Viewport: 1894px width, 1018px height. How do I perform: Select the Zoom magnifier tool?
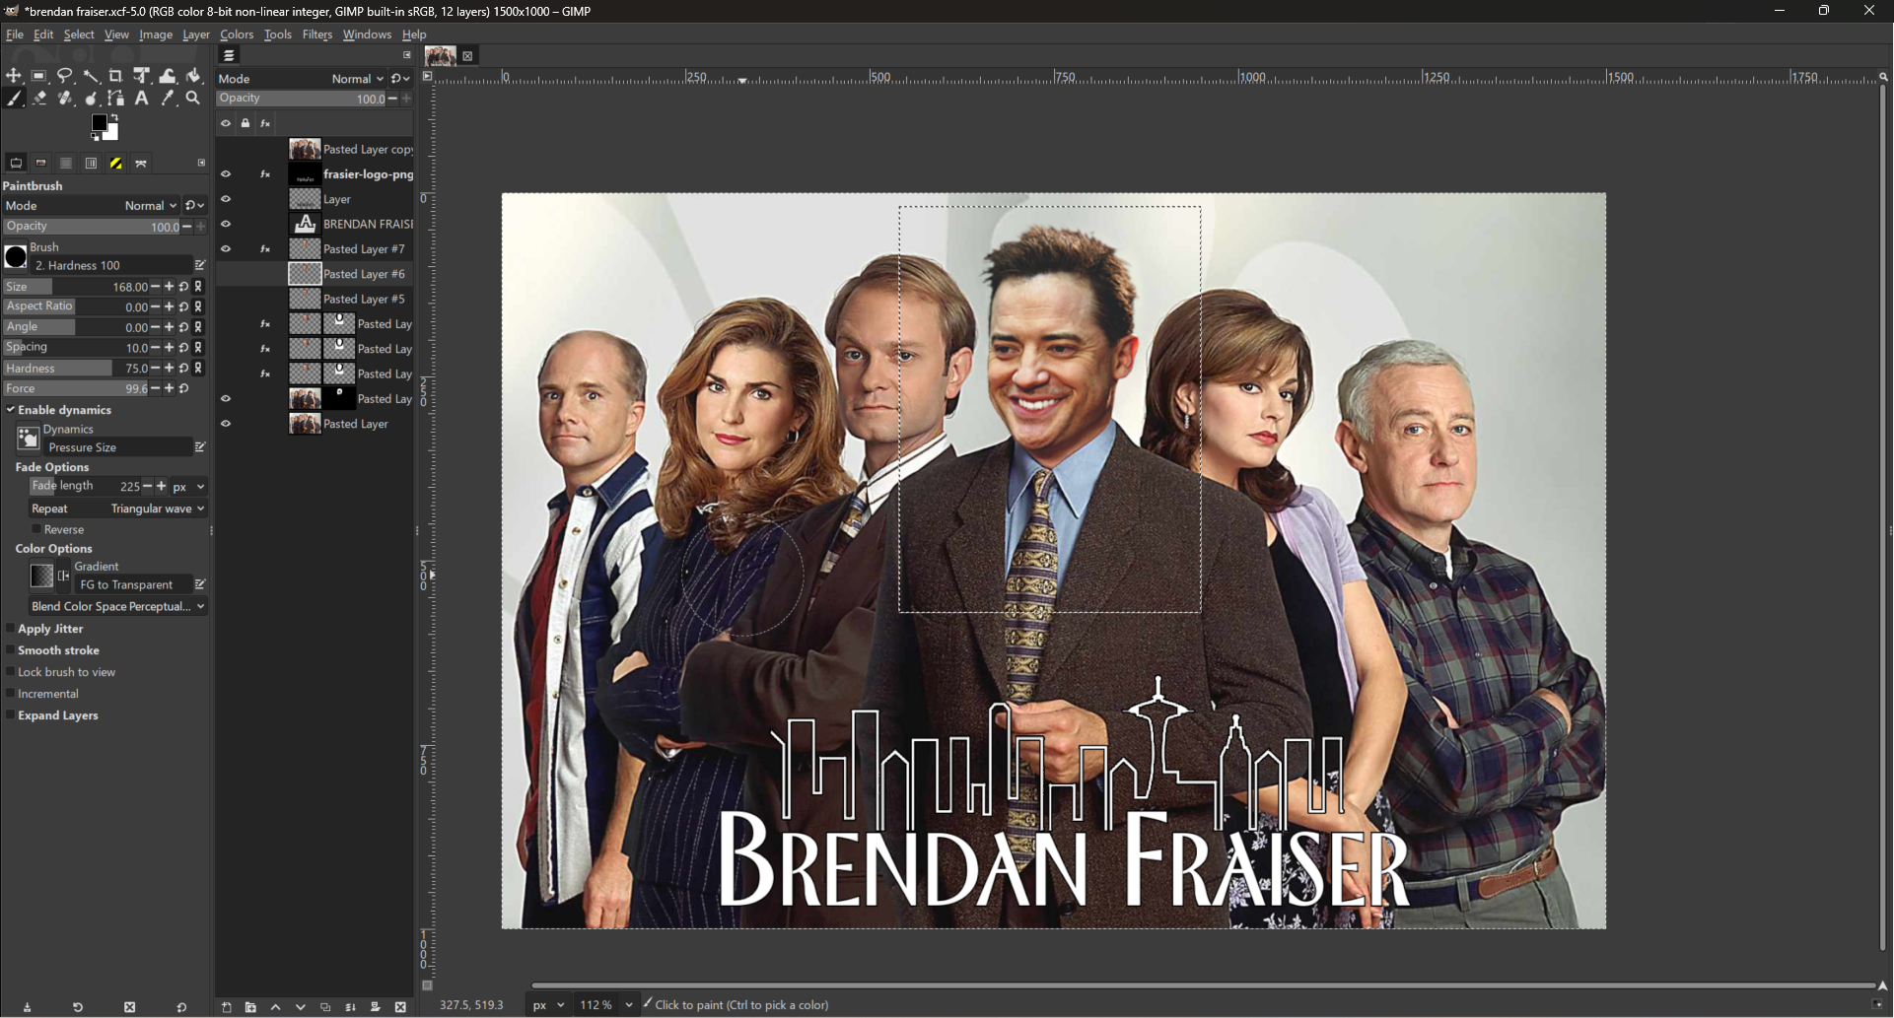(x=193, y=99)
